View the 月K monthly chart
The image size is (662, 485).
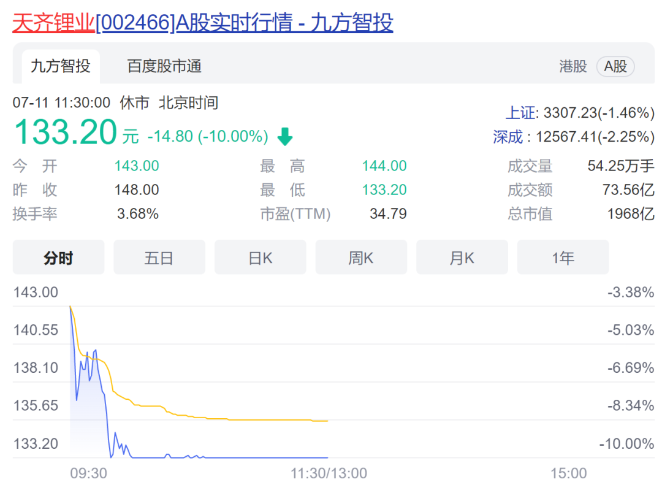(462, 258)
